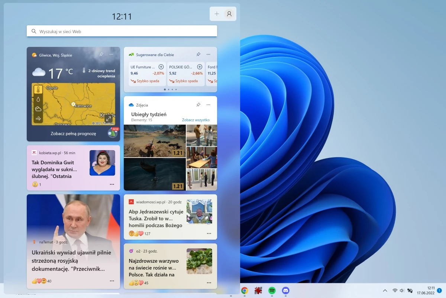Add UE Furniture stock via its plus icon
The image size is (446, 298).
161,67
